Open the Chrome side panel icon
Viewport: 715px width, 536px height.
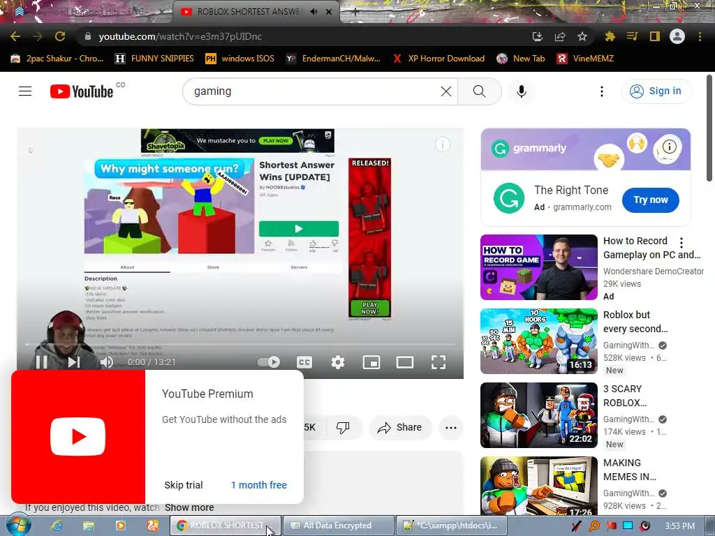coord(655,36)
